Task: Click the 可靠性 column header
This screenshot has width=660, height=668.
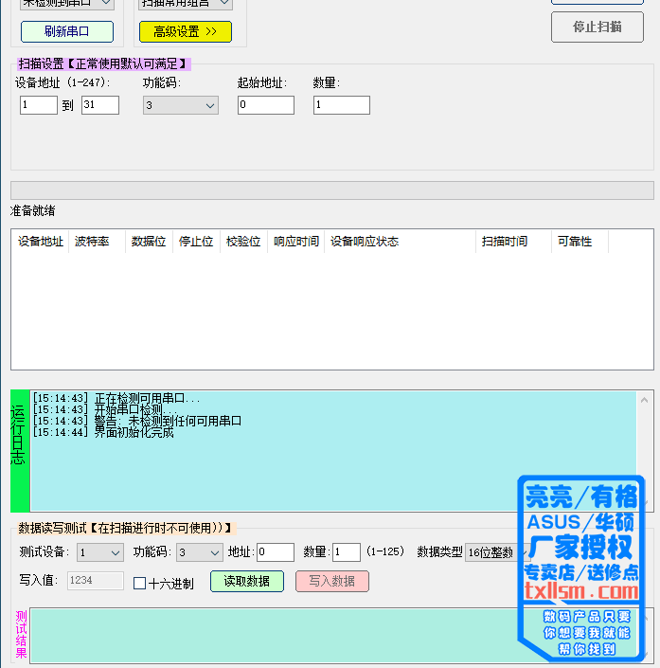Action: (x=575, y=242)
